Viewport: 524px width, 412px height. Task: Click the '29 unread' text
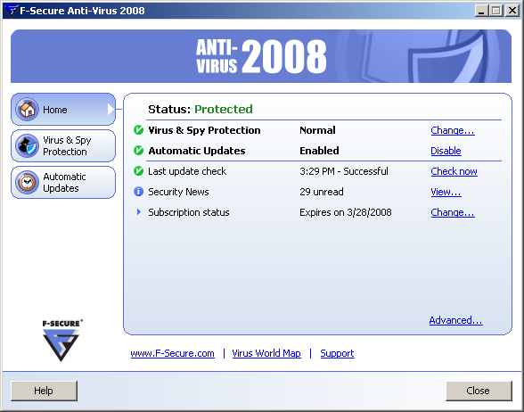tap(322, 192)
